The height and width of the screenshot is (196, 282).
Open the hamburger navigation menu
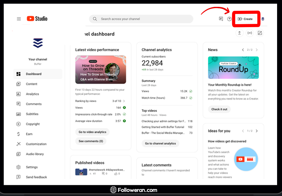click(x=19, y=19)
